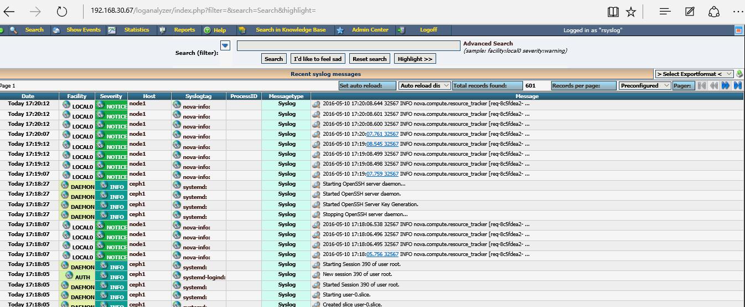Open details icon of Starting OpenSSH server daemon
Viewport: 745px width, 307px height.
click(316, 185)
